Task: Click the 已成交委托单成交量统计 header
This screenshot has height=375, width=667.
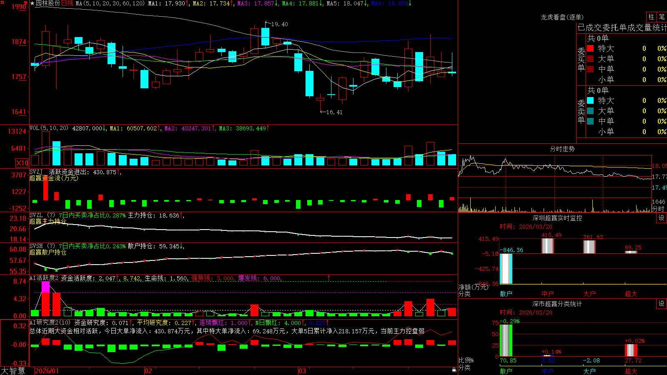Action: (x=622, y=27)
